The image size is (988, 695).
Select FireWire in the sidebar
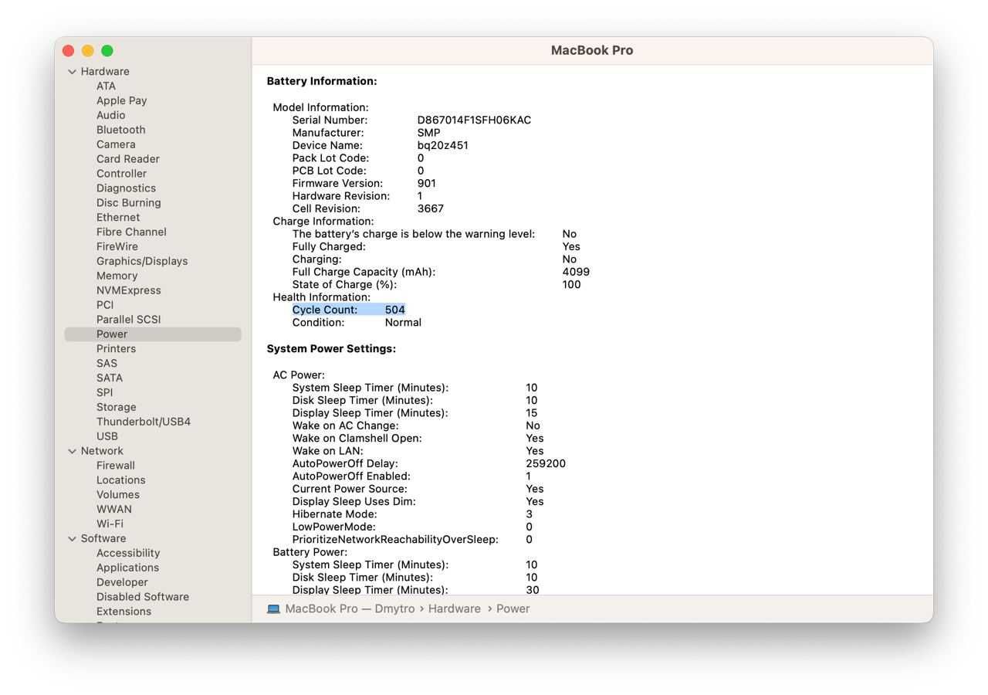[117, 247]
